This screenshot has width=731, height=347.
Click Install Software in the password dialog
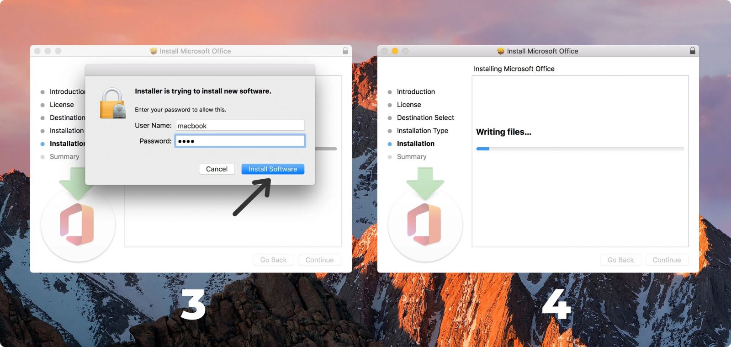[x=273, y=169]
